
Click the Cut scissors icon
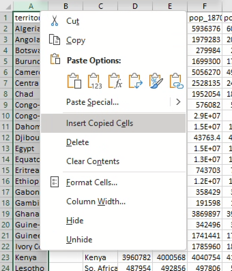coord(55,21)
